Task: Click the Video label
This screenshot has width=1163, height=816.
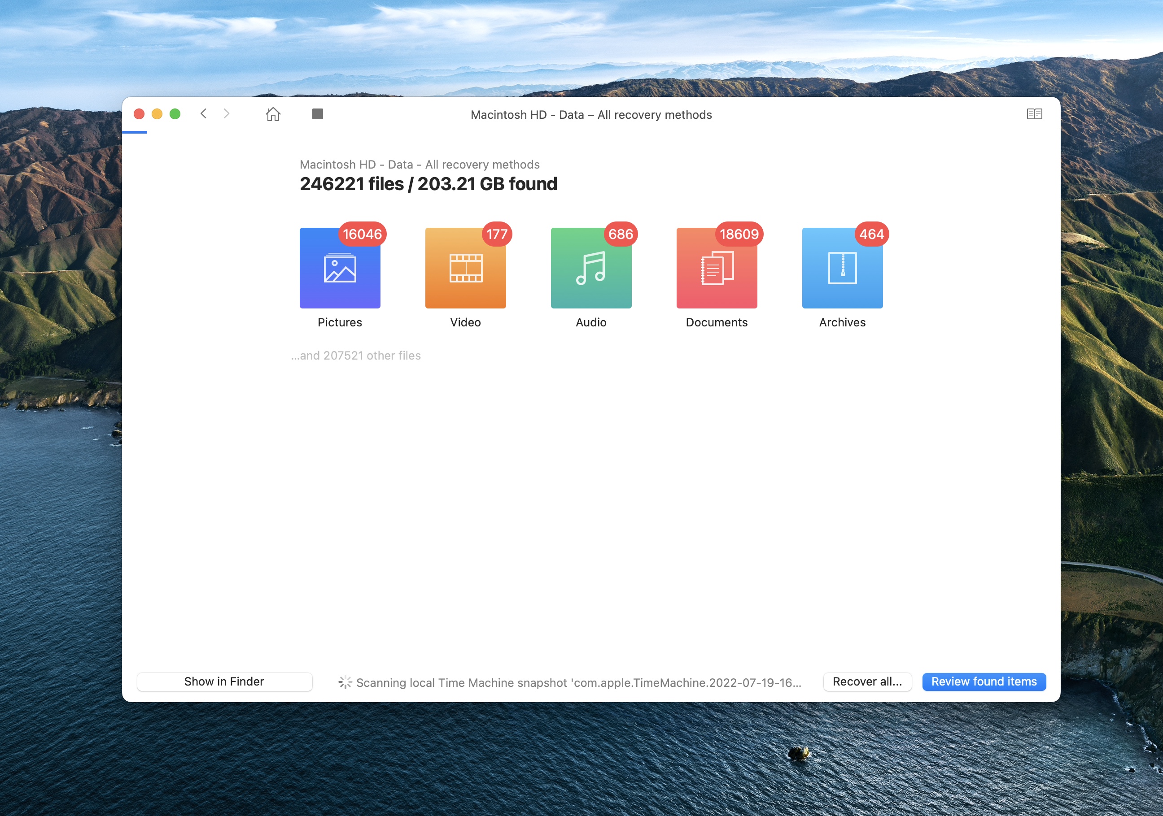Action: (x=465, y=322)
